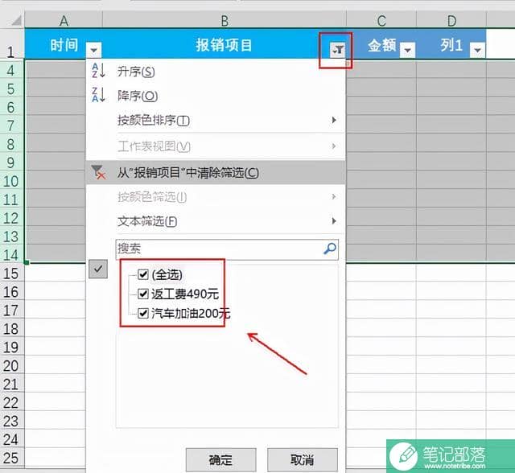
Task: Confirm with the 确定 button
Action: point(220,460)
